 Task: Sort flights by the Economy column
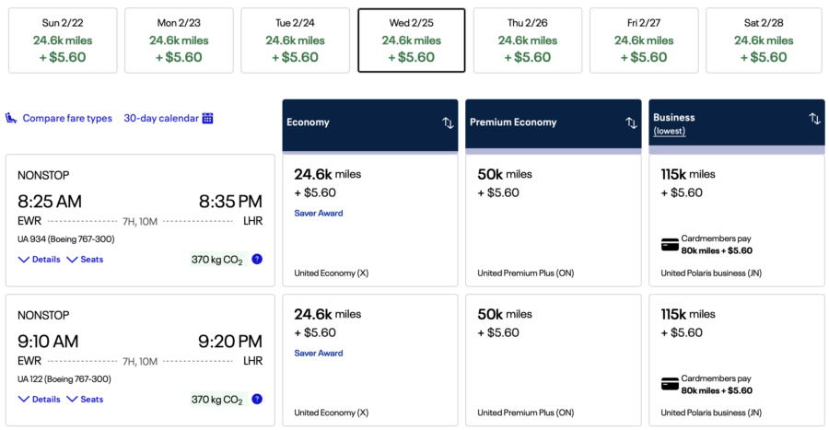point(448,122)
